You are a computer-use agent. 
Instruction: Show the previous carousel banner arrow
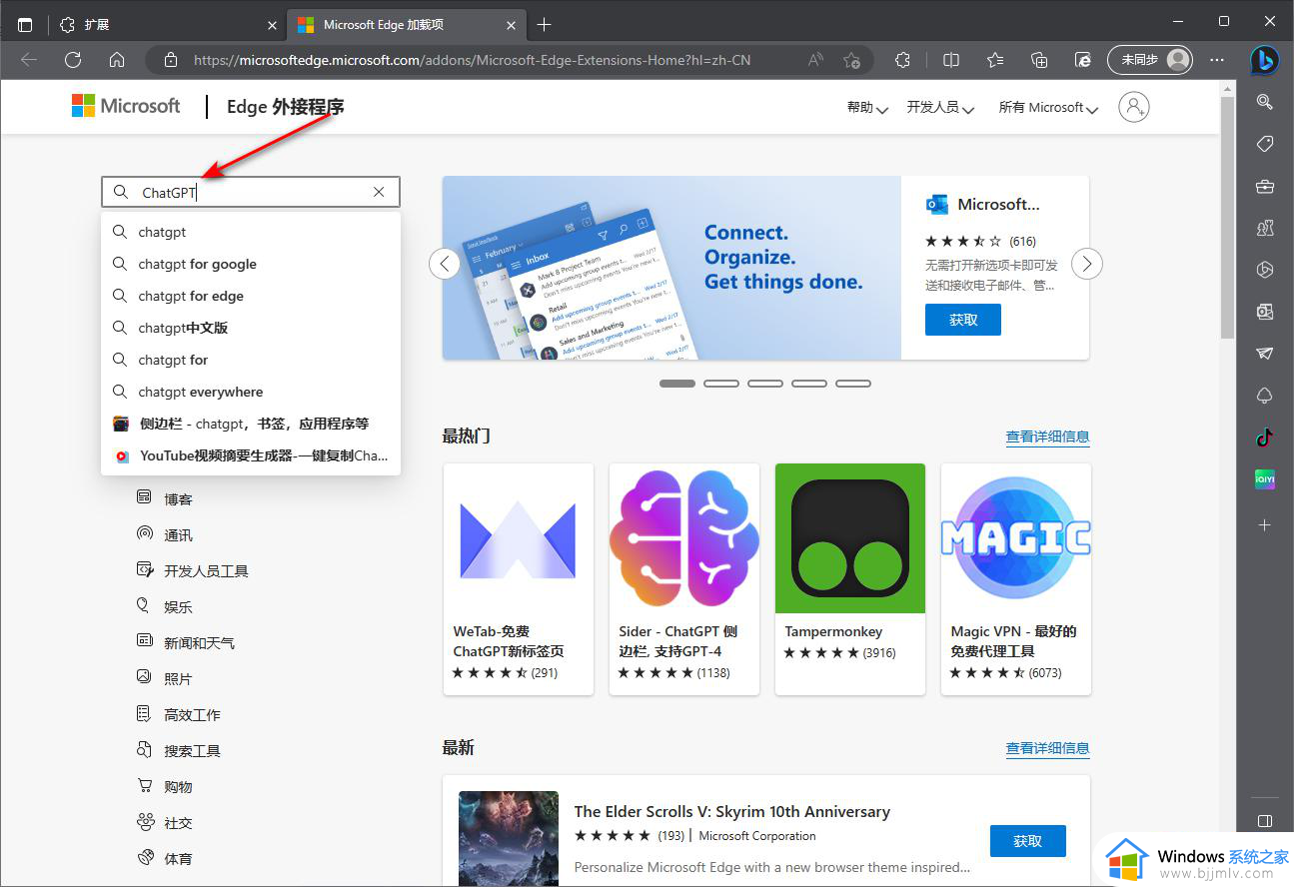pos(445,264)
